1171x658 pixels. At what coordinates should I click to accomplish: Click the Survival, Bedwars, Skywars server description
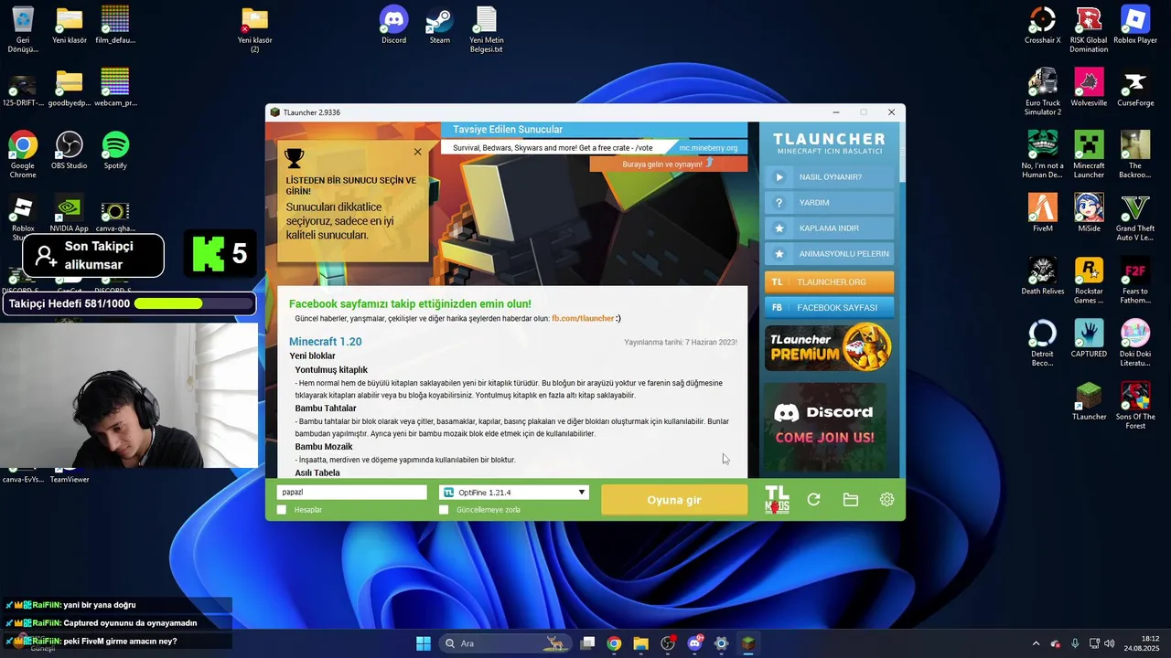click(x=553, y=148)
